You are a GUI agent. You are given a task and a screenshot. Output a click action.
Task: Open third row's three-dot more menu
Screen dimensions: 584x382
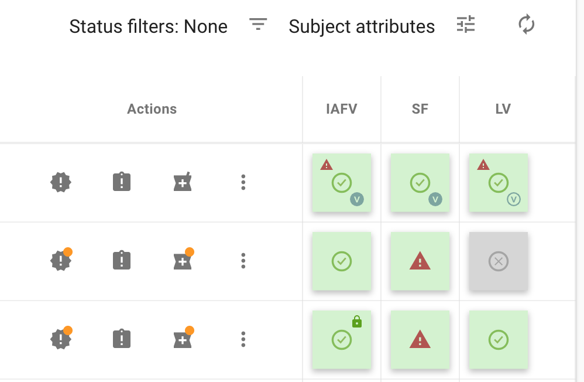pyautogui.click(x=243, y=339)
